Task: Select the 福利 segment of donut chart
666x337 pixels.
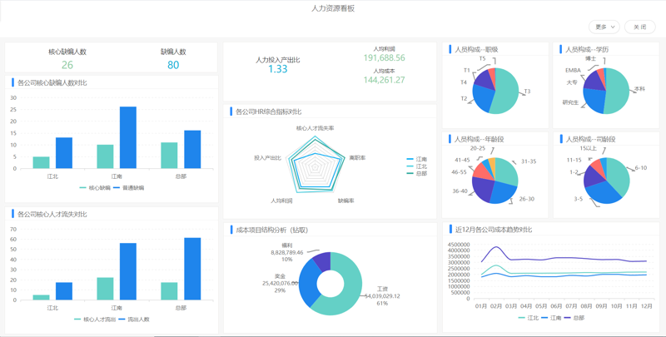Action: coord(323,260)
